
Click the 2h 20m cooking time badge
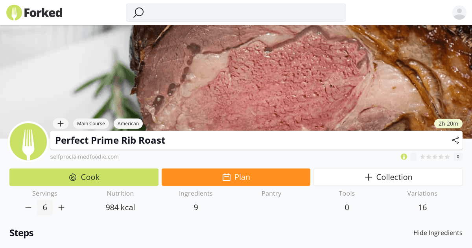(x=448, y=123)
